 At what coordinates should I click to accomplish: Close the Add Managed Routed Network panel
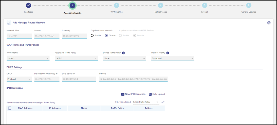pos(269,22)
